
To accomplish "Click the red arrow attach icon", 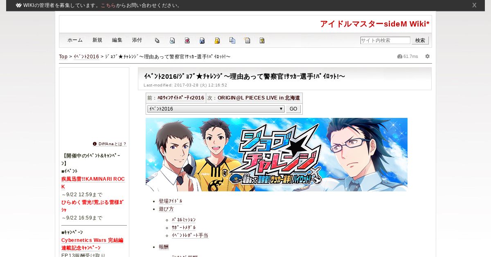I will pyautogui.click(x=187, y=40).
